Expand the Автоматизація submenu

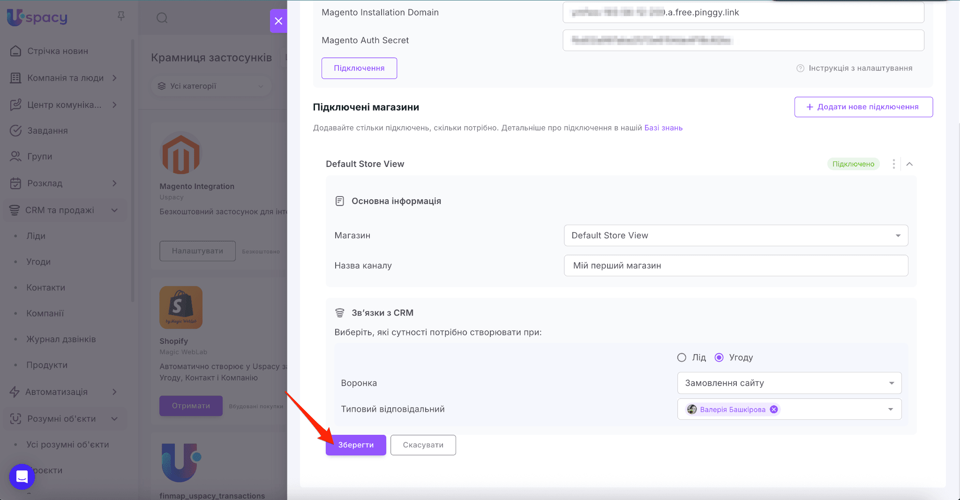click(115, 392)
